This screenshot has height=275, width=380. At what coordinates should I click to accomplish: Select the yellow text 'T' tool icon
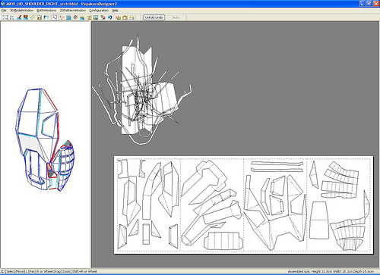tap(89, 17)
